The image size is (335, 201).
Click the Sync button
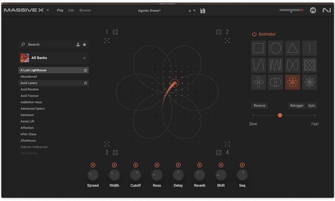(312, 106)
